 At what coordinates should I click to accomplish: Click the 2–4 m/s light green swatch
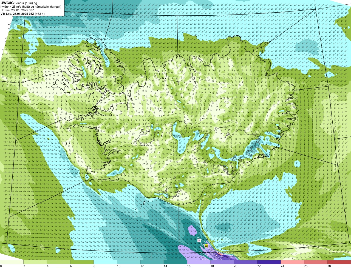coord(35,262)
